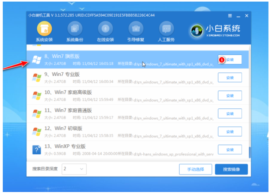
Task: Click the Windows icon of Win7 家庭普通版
Action: pos(37,114)
